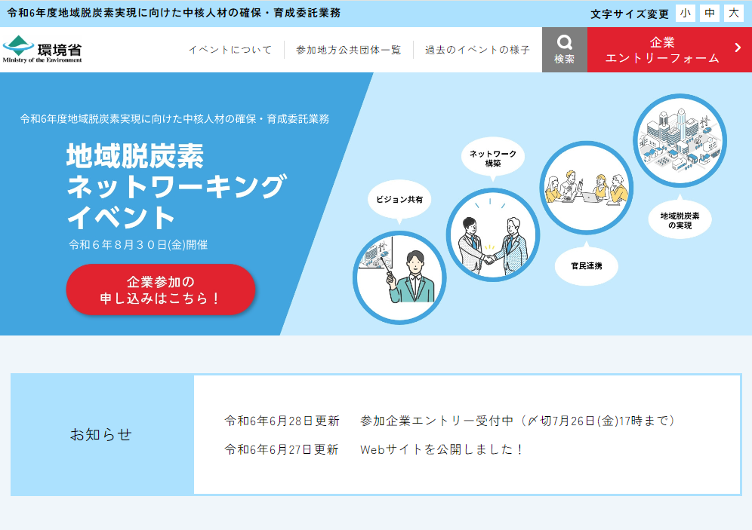This screenshot has height=530, width=752.
Task: Click the Ministry of the Environment logo
Action: click(x=42, y=47)
